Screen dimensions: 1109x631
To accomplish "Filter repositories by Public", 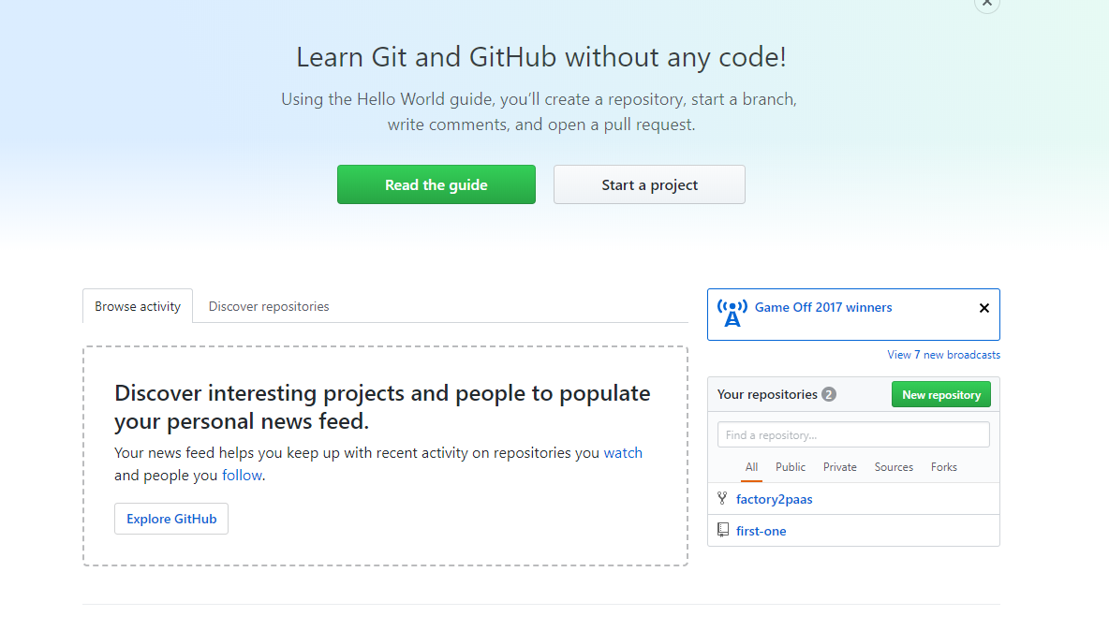I will pyautogui.click(x=790, y=467).
